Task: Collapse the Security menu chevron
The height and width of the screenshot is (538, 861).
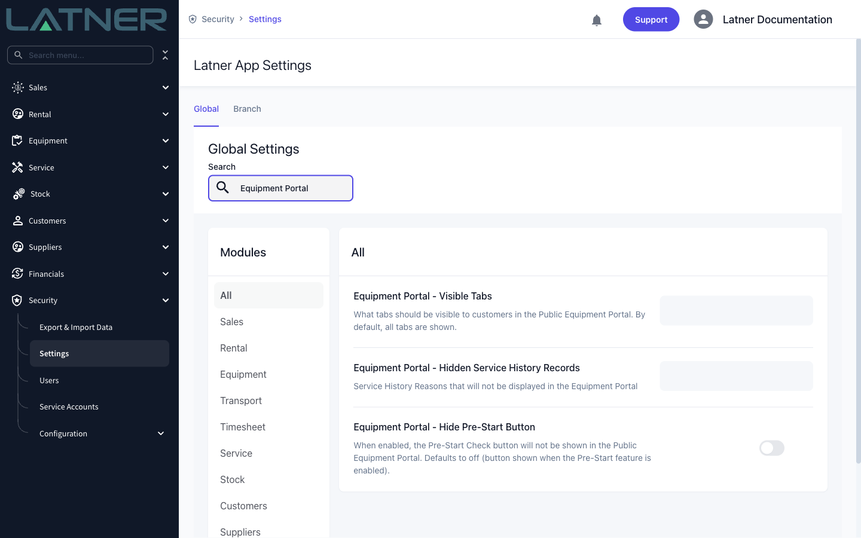Action: pyautogui.click(x=166, y=300)
